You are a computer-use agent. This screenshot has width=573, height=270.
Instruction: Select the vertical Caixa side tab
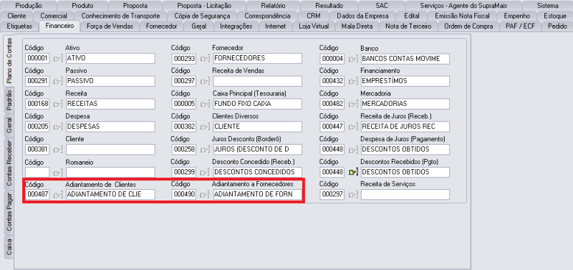[9, 247]
